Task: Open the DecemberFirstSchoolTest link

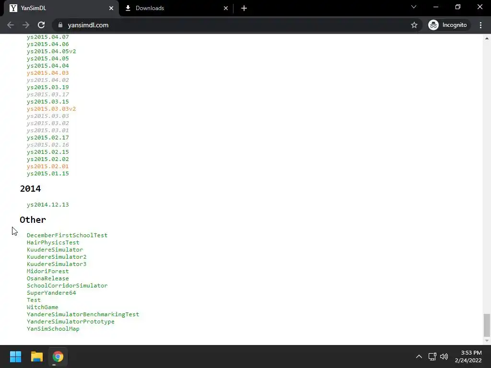Action: point(67,235)
